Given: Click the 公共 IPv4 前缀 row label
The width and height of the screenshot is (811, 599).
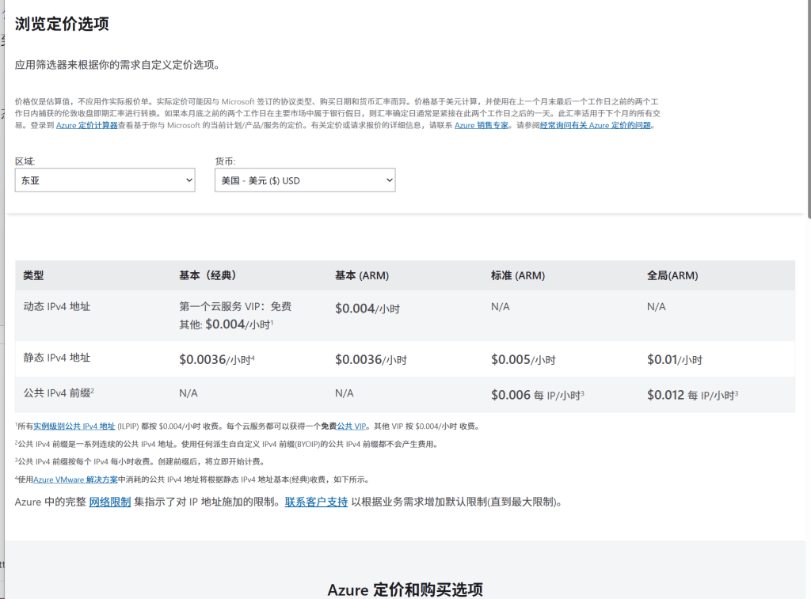Looking at the screenshot, I should (59, 392).
